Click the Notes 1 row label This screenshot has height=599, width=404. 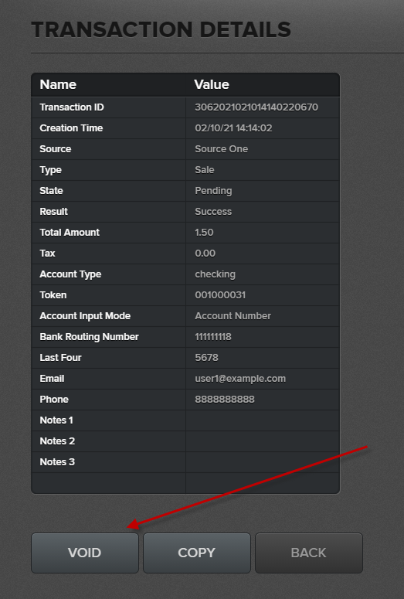pos(56,420)
